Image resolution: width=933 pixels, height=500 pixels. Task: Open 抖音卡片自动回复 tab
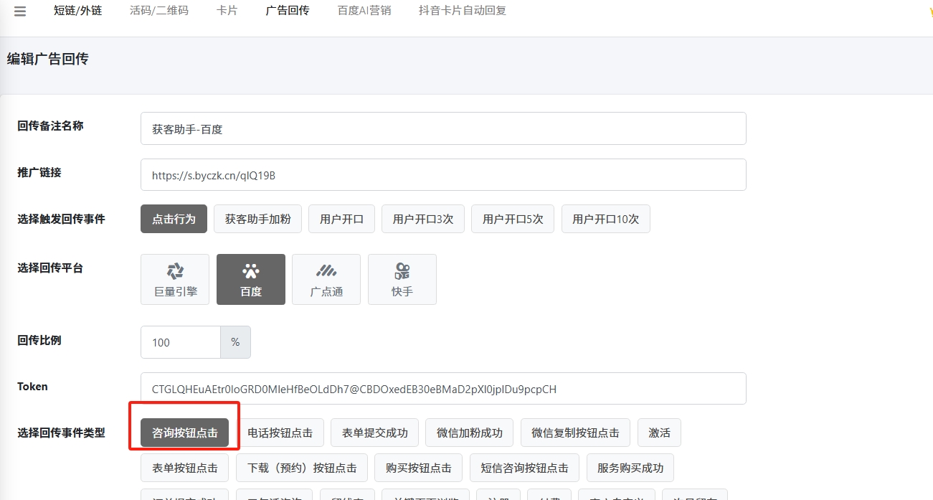pyautogui.click(x=463, y=11)
